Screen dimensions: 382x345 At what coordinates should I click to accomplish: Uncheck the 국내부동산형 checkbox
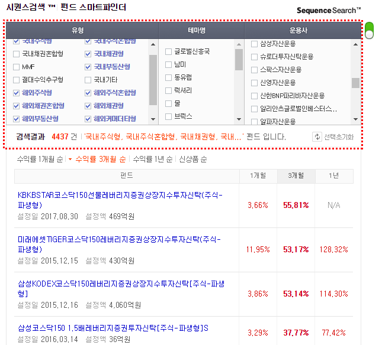(88, 67)
